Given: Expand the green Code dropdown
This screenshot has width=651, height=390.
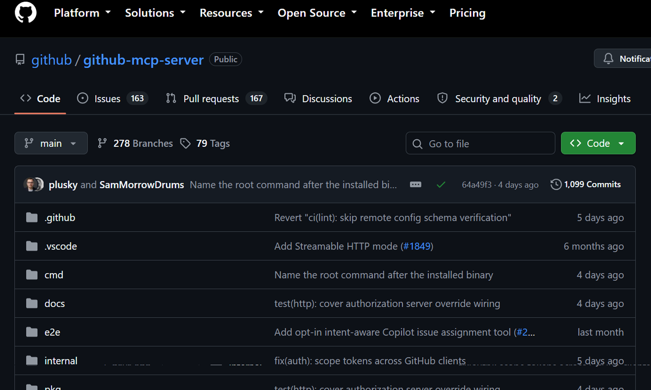Looking at the screenshot, I should click(598, 143).
